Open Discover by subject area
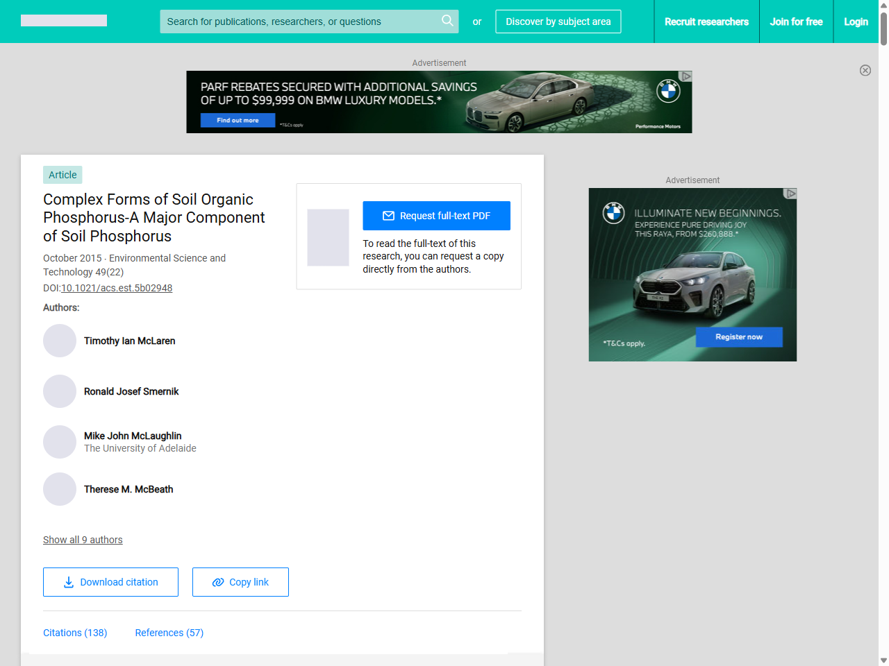 [x=558, y=22]
